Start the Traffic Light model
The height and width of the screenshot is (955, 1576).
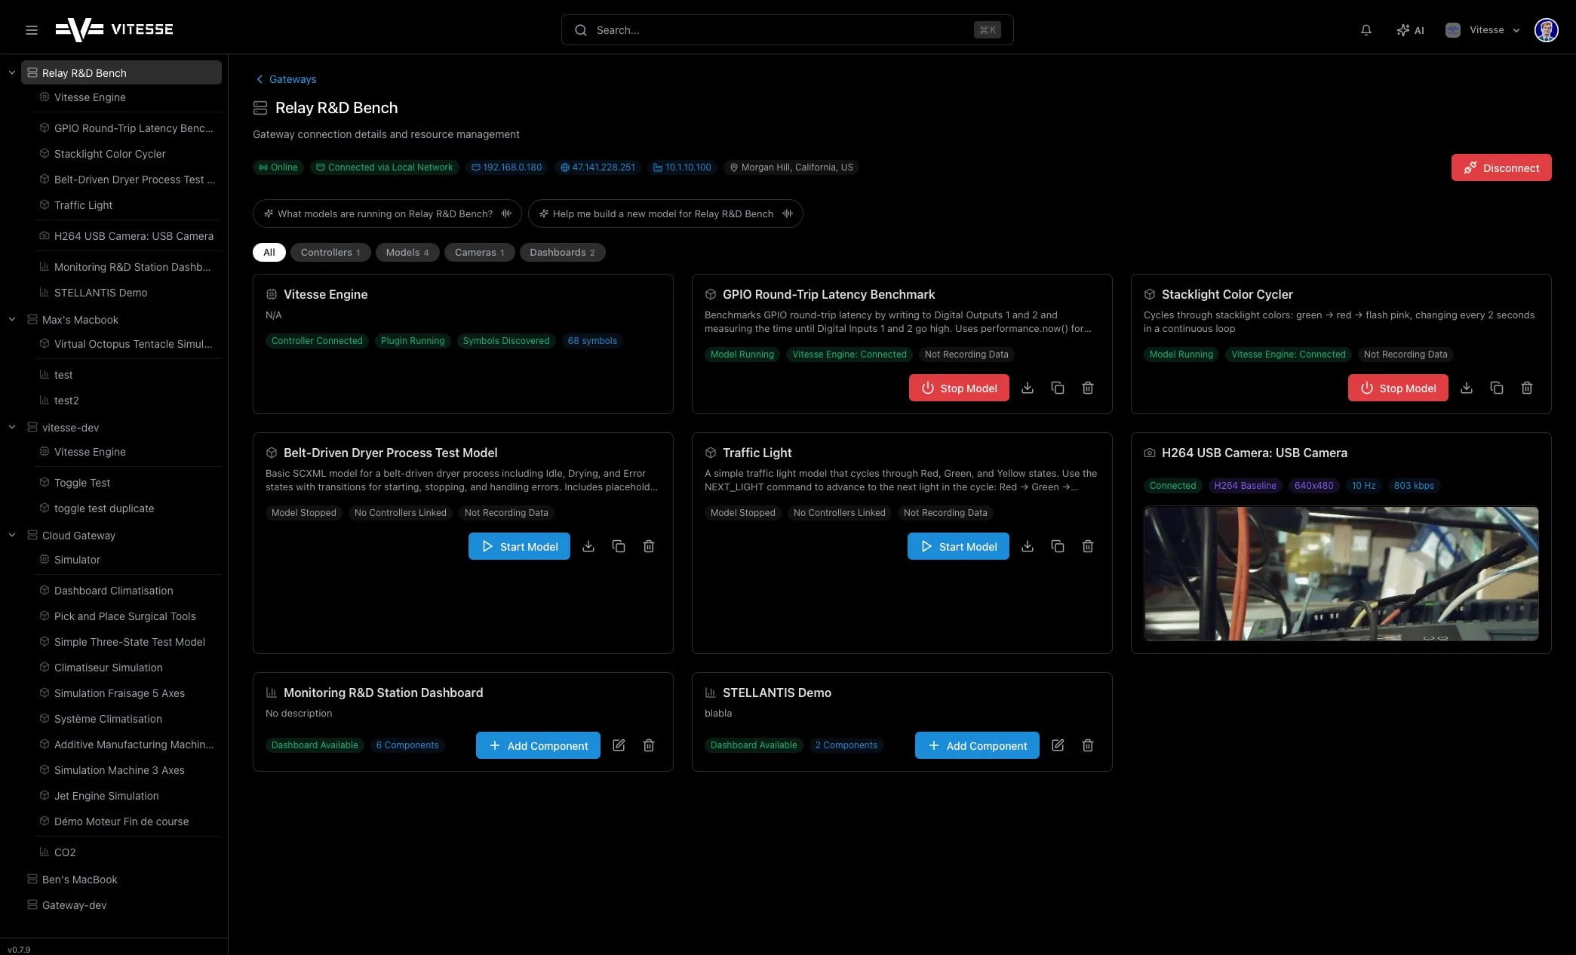(958, 546)
